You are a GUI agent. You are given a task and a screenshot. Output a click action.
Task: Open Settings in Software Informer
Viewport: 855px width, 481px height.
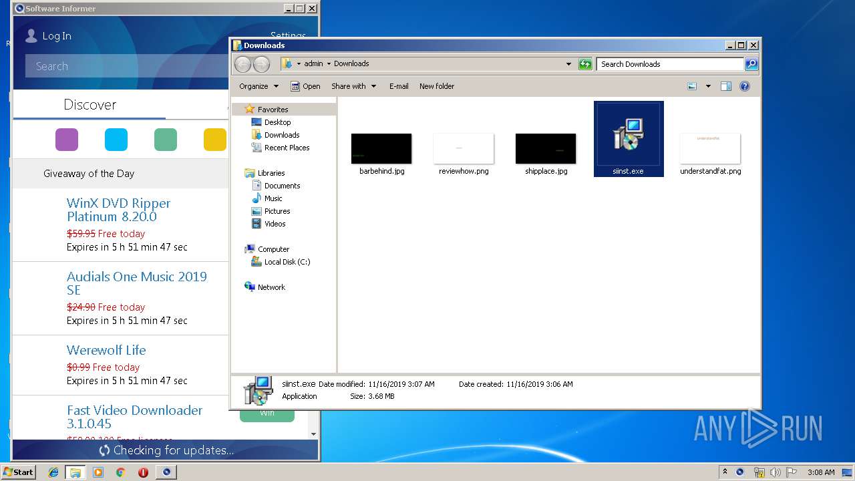pyautogui.click(x=288, y=36)
